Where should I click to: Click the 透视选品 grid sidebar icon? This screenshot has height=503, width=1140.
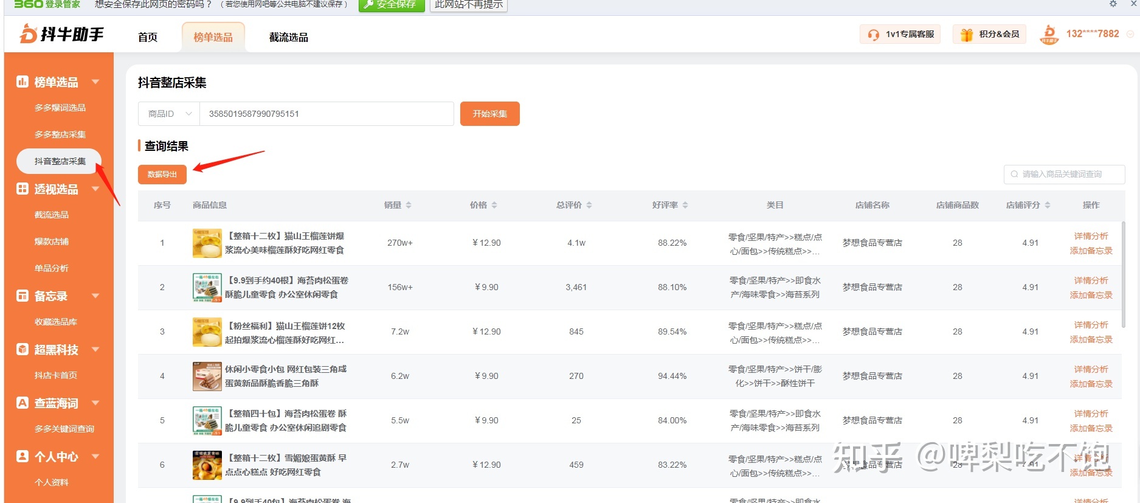[22, 189]
